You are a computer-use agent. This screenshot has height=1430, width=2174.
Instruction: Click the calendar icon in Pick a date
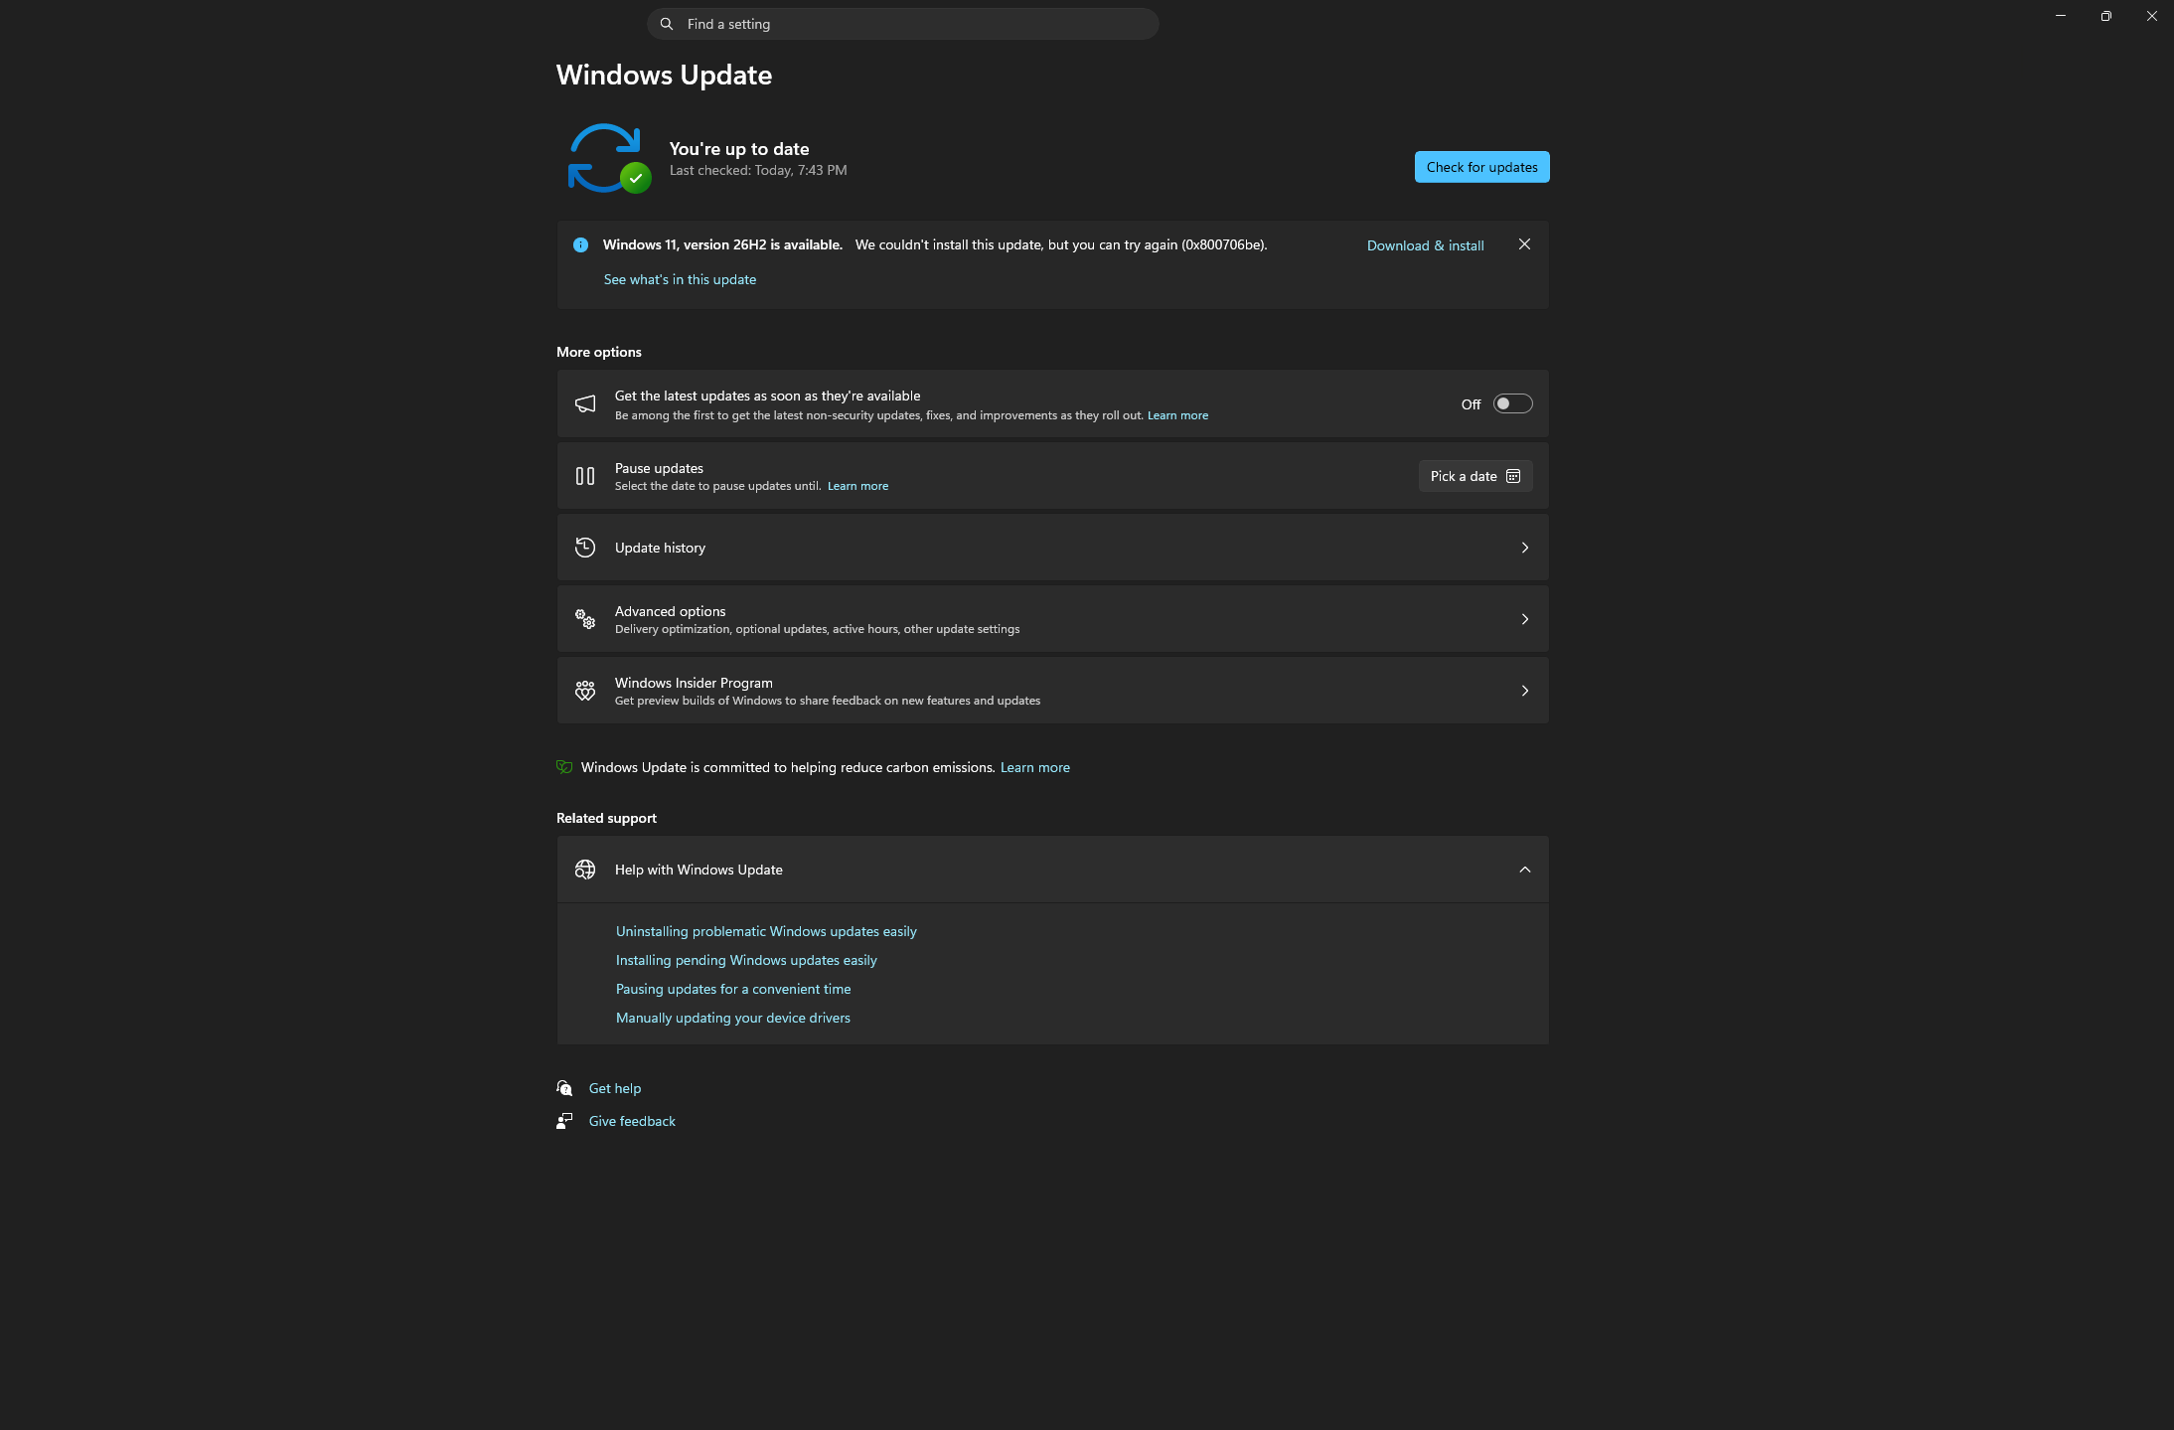coord(1513,476)
